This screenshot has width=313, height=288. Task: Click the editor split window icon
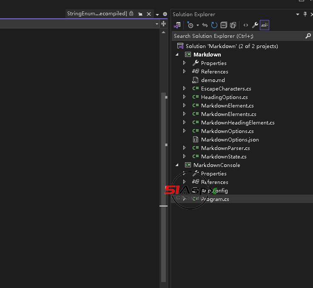[163, 24]
